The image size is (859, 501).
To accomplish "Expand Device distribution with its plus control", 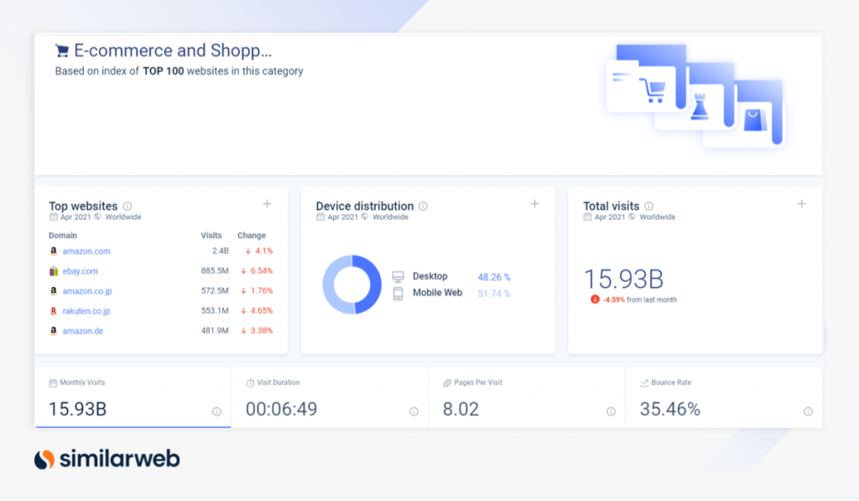I will [534, 204].
